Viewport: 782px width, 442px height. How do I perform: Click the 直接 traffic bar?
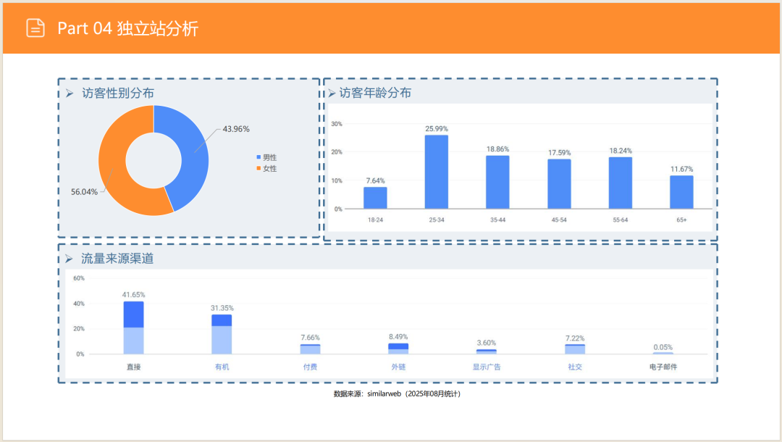coord(134,328)
